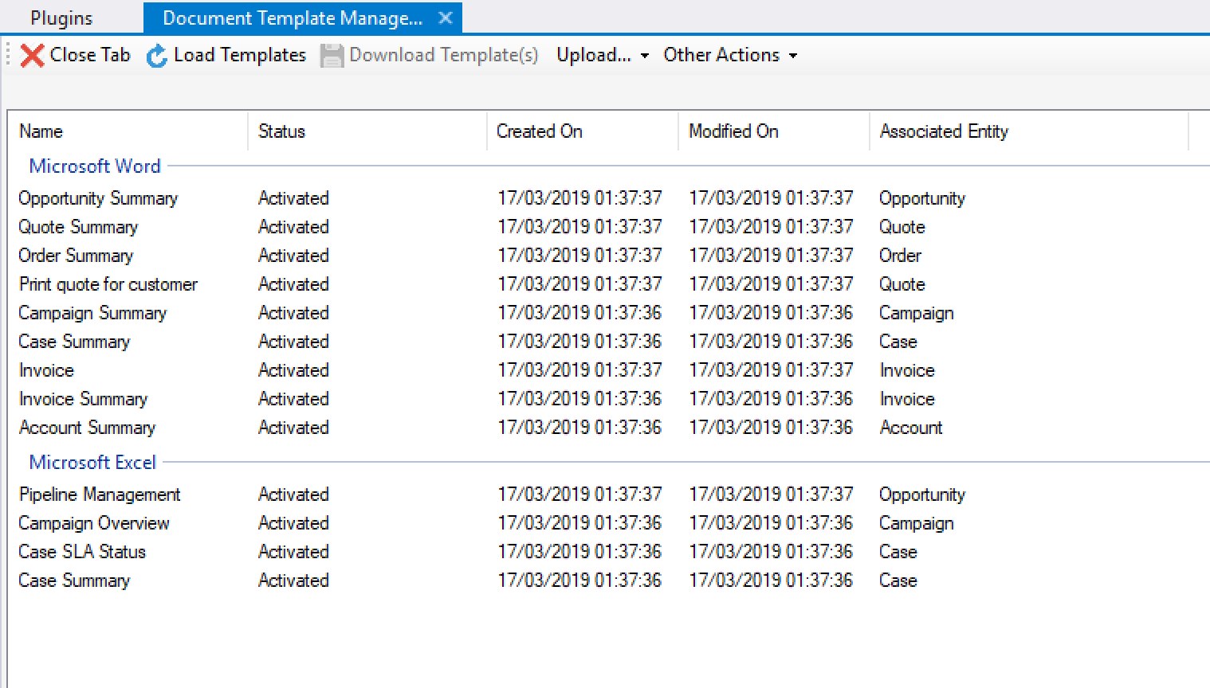Select the Invoice Summary template row
This screenshot has width=1210, height=688.
coord(83,399)
